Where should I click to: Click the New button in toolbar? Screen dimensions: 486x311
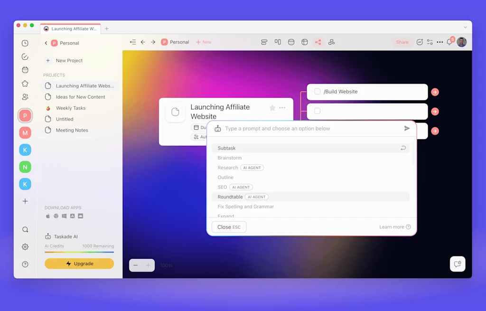[x=204, y=42]
